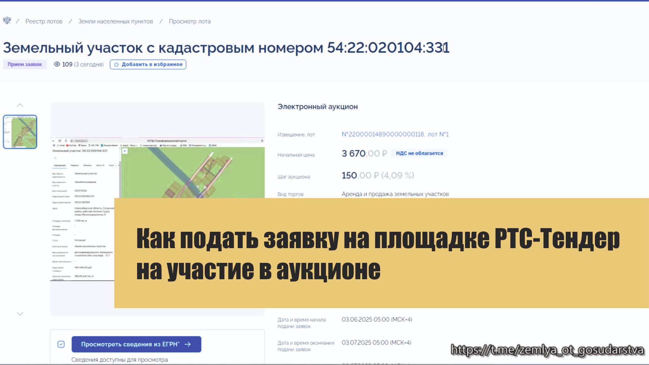Click the up chevron above the lot thumbnails

pos(20,106)
